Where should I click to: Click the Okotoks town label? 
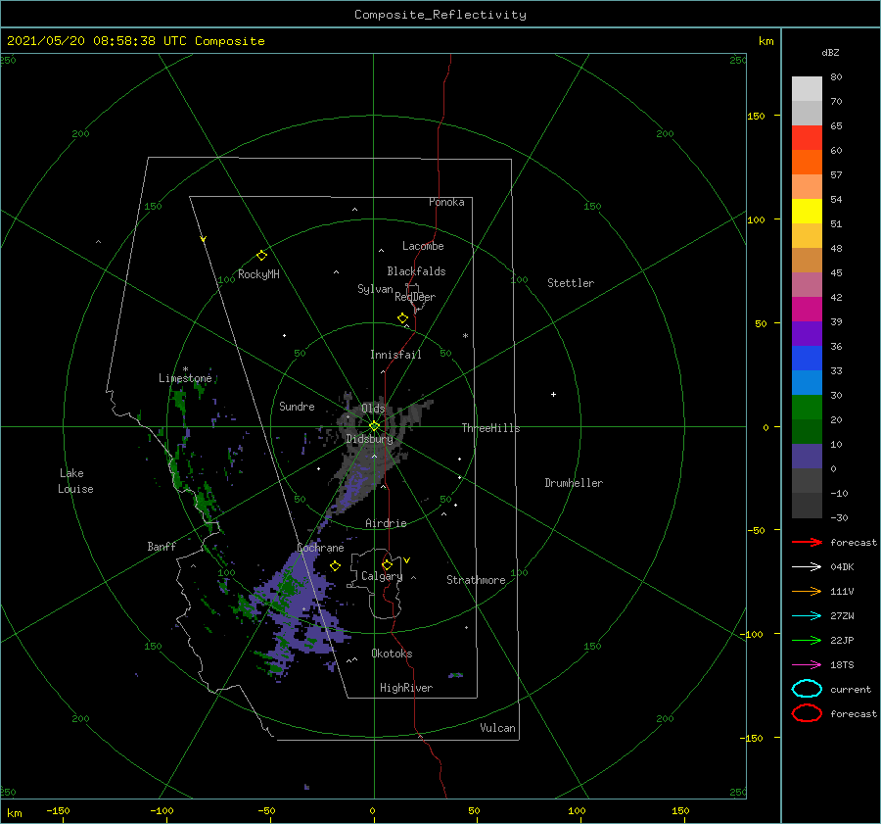tap(392, 653)
